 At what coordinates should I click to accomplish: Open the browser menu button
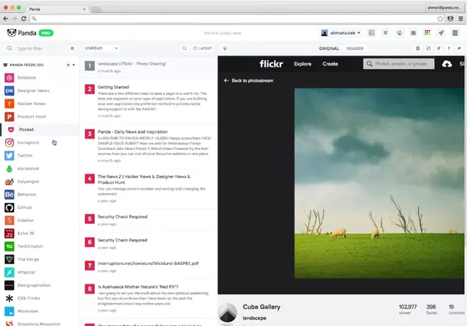(461, 19)
